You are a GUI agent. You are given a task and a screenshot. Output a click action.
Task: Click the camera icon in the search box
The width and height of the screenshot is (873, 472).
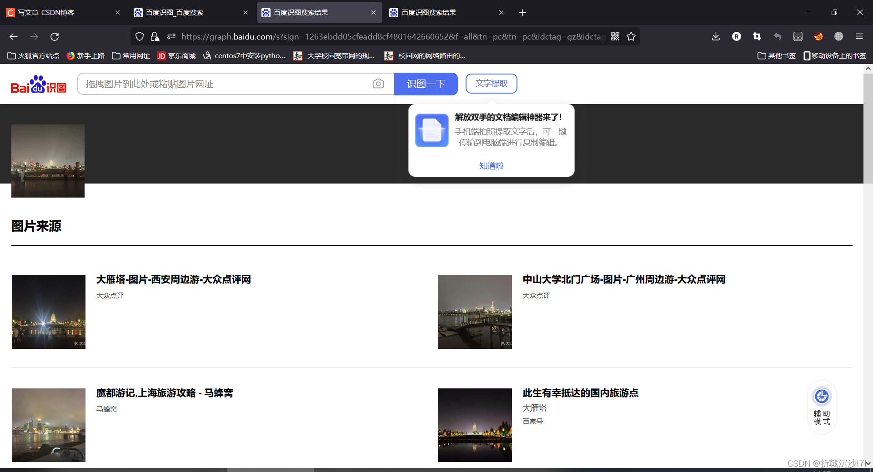(x=378, y=84)
